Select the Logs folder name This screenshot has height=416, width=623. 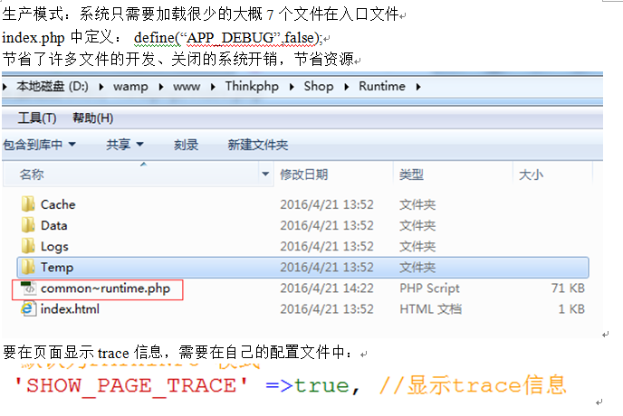pyautogui.click(x=54, y=247)
